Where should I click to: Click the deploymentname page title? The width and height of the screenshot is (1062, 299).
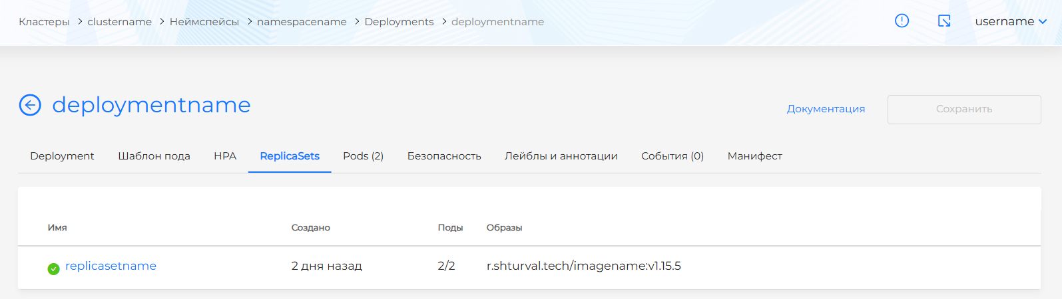151,105
